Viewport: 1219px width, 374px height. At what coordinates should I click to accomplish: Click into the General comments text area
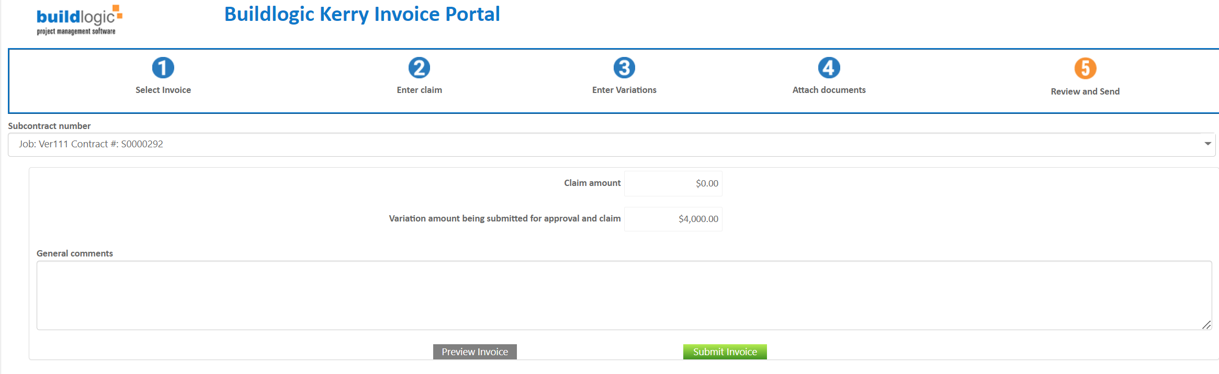point(624,295)
